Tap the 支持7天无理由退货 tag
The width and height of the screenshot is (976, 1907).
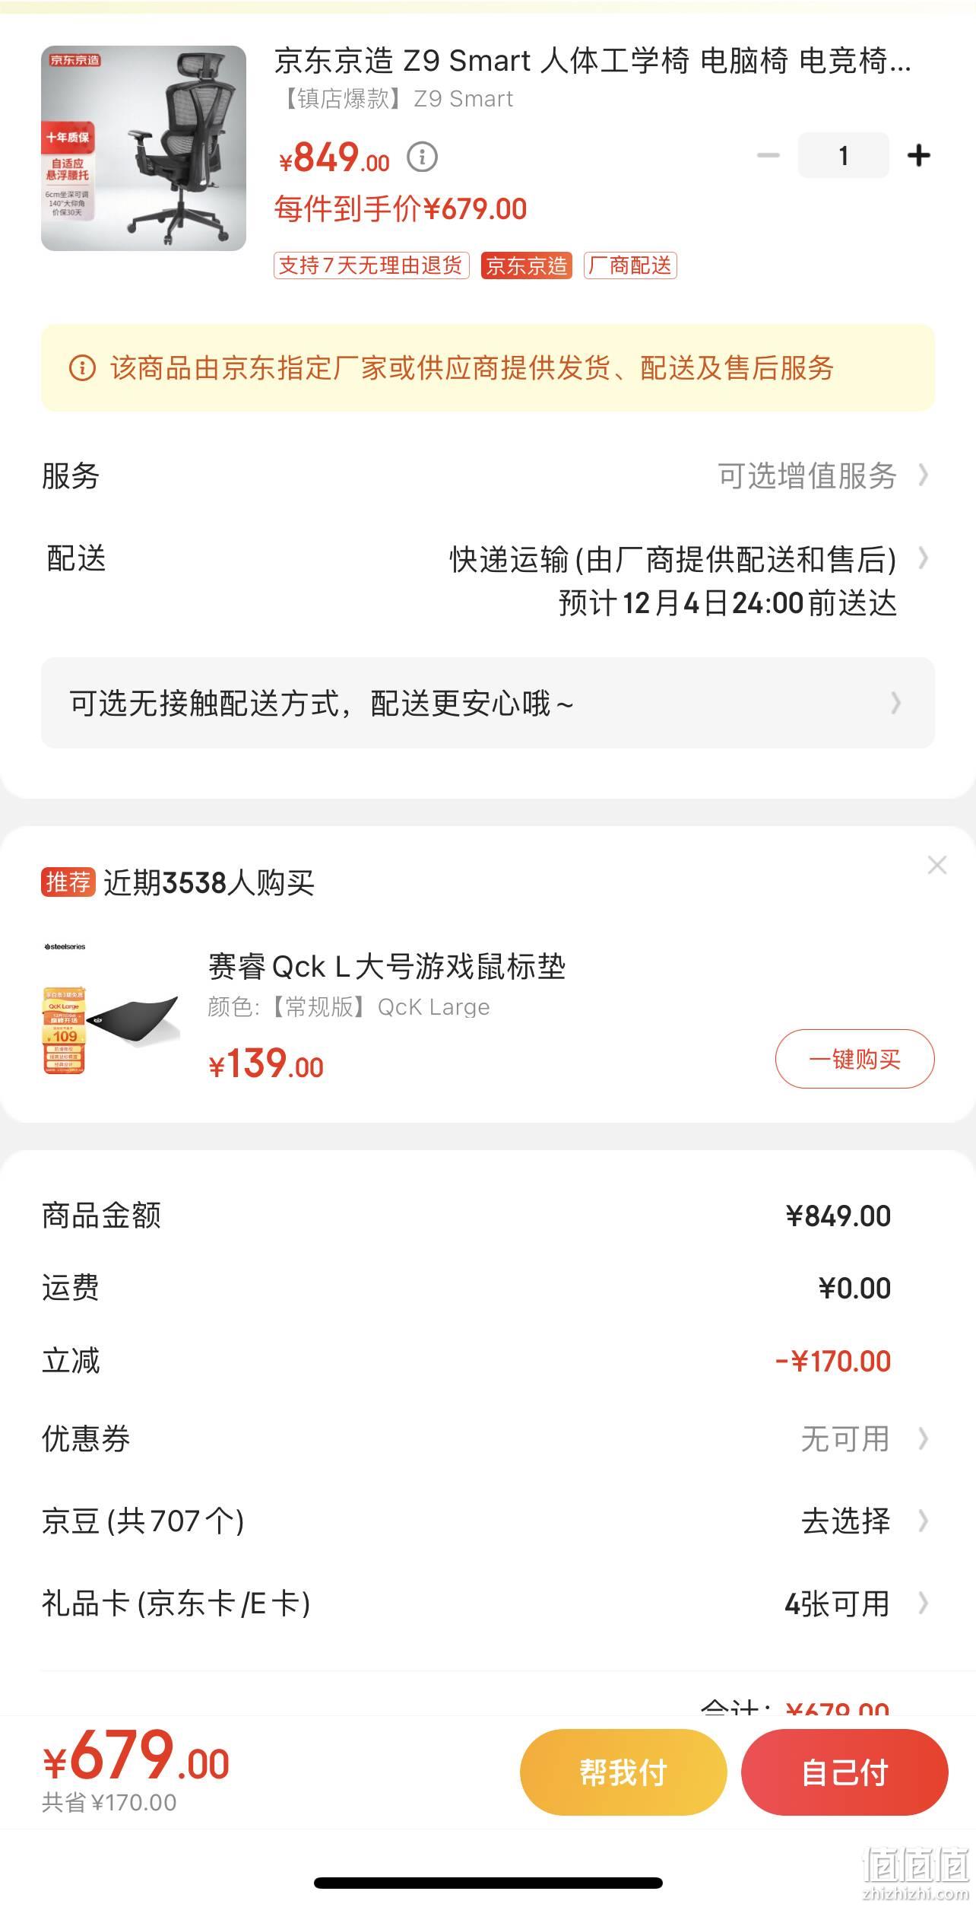click(x=372, y=265)
